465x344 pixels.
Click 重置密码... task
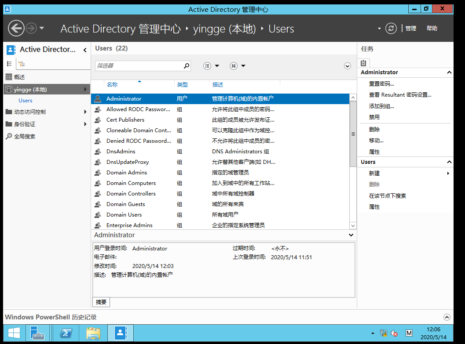point(381,84)
